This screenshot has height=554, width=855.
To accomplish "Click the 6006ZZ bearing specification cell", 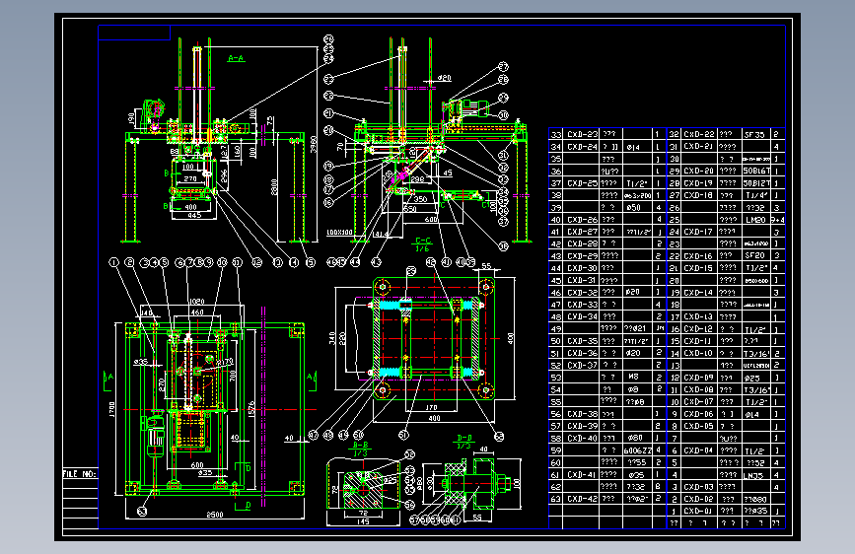I will pyautogui.click(x=637, y=450).
